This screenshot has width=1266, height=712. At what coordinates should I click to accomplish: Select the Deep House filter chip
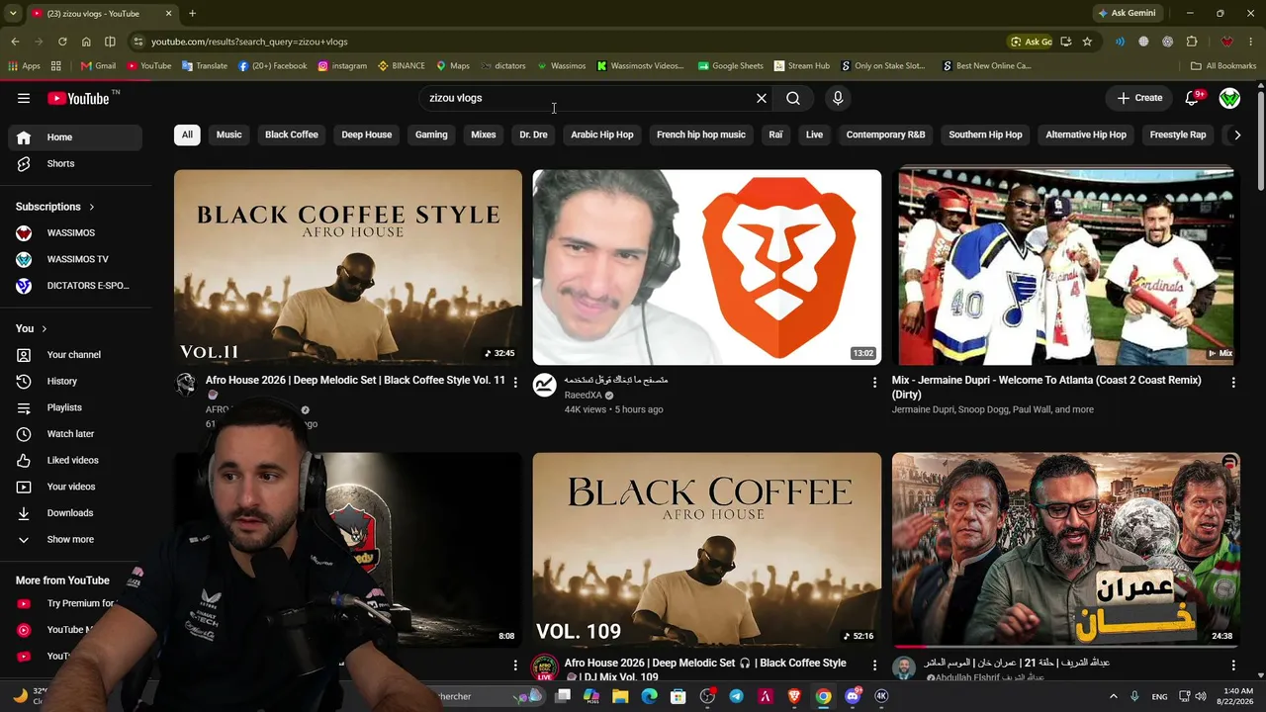(367, 134)
